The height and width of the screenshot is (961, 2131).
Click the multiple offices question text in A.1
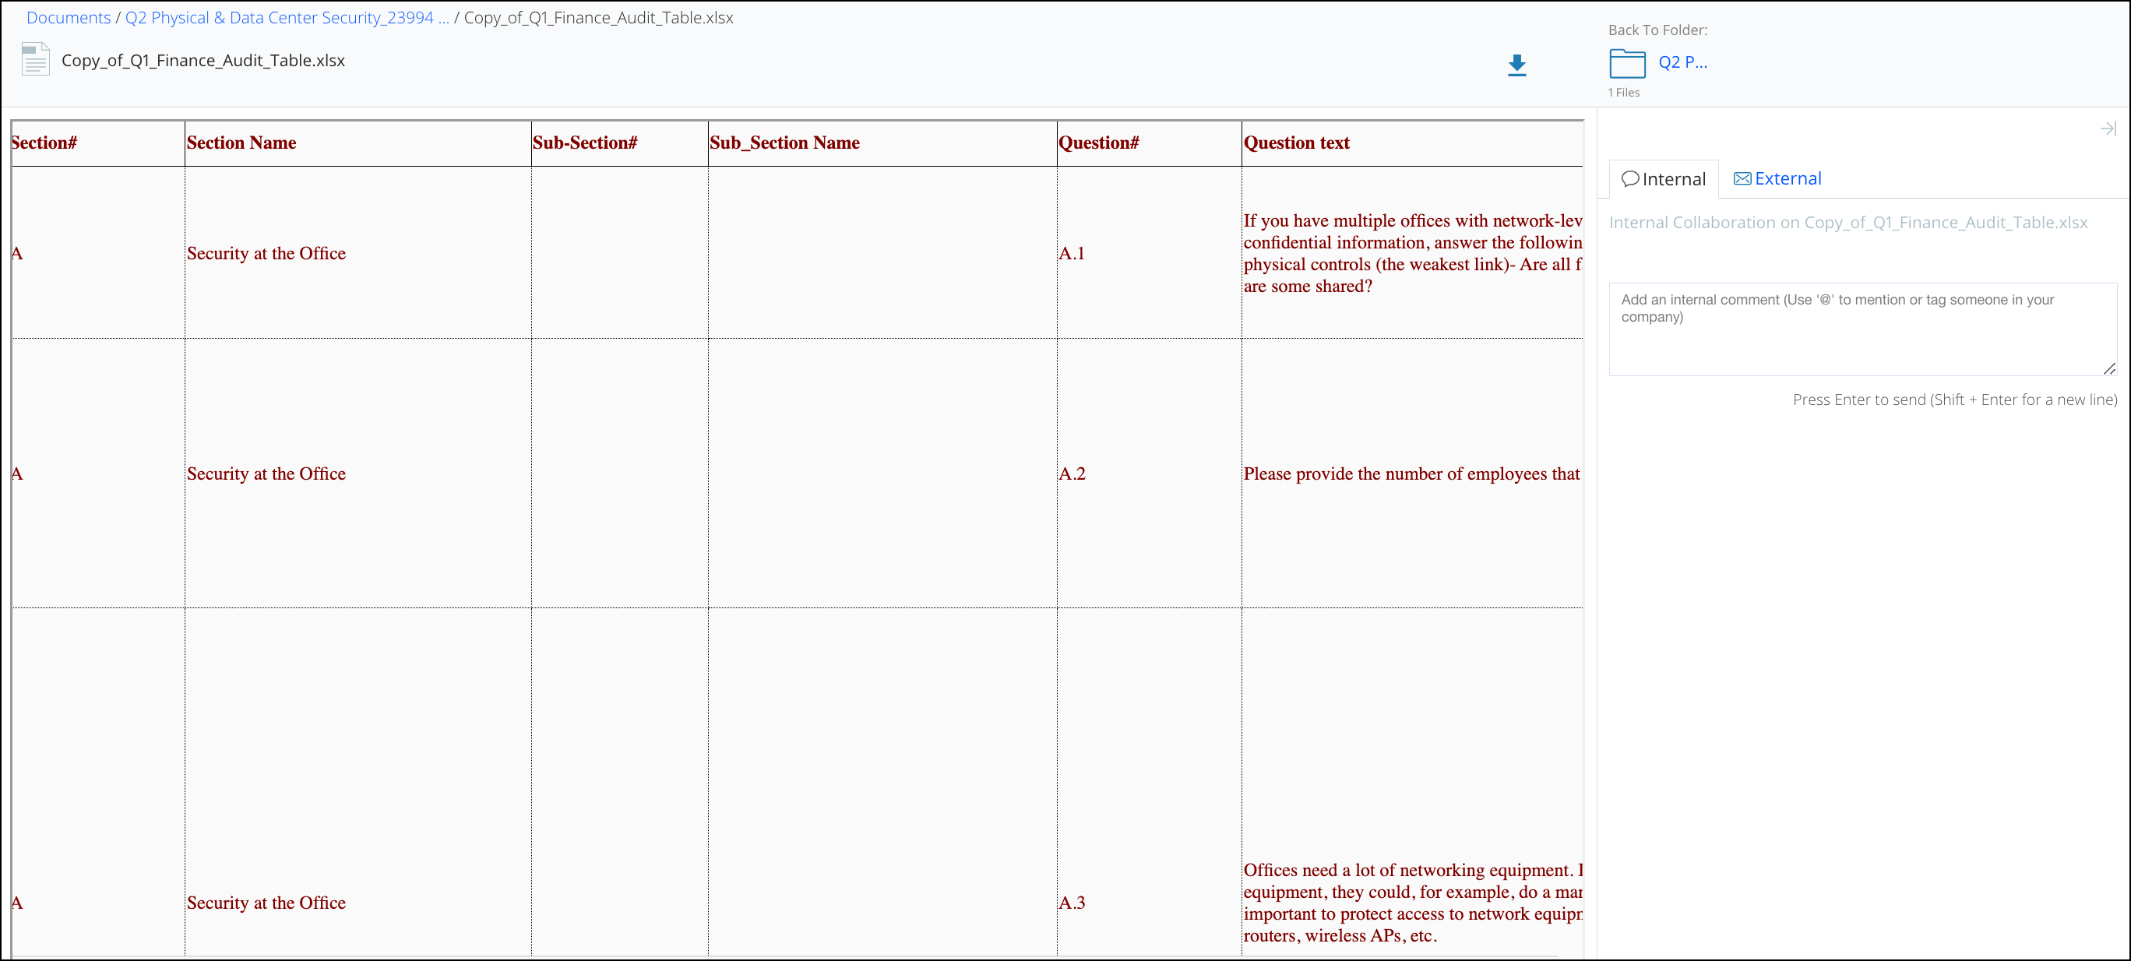click(1413, 253)
